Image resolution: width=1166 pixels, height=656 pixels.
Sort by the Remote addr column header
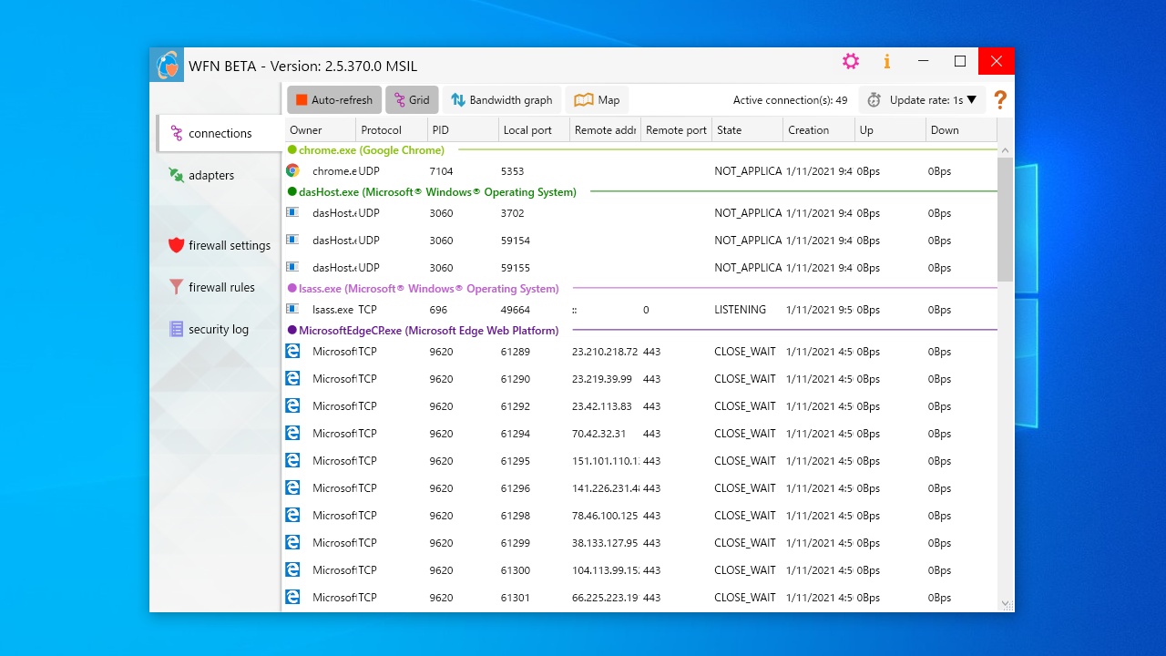coord(605,130)
